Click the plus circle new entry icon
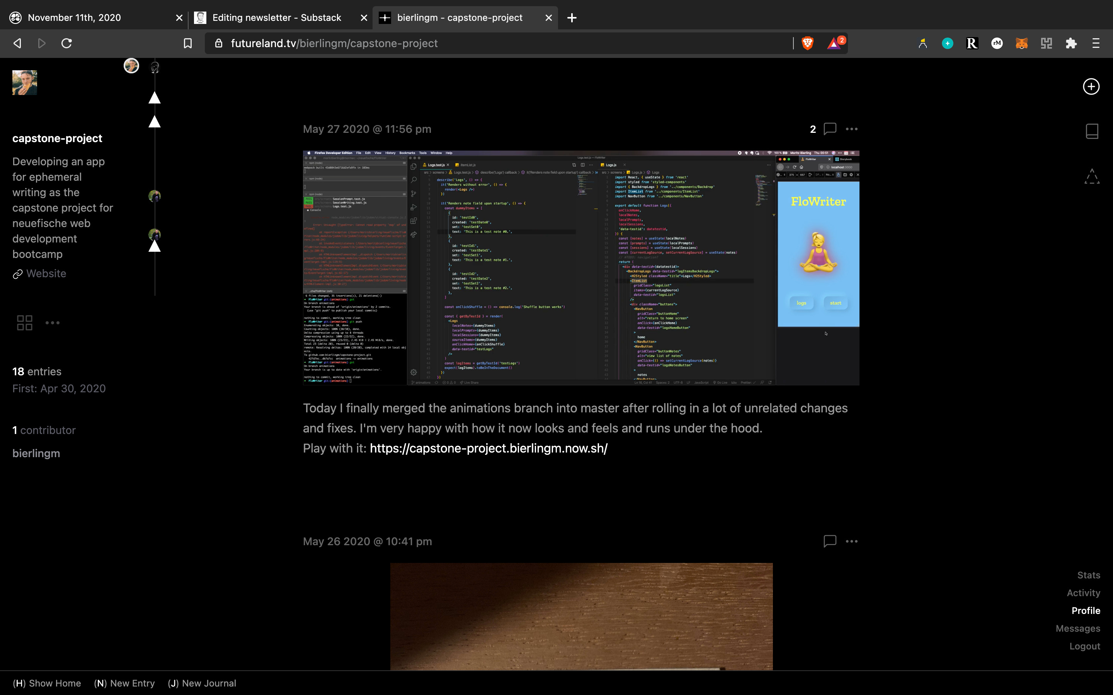 (x=1091, y=86)
